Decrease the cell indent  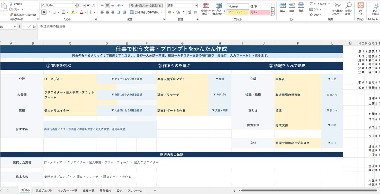[118, 12]
